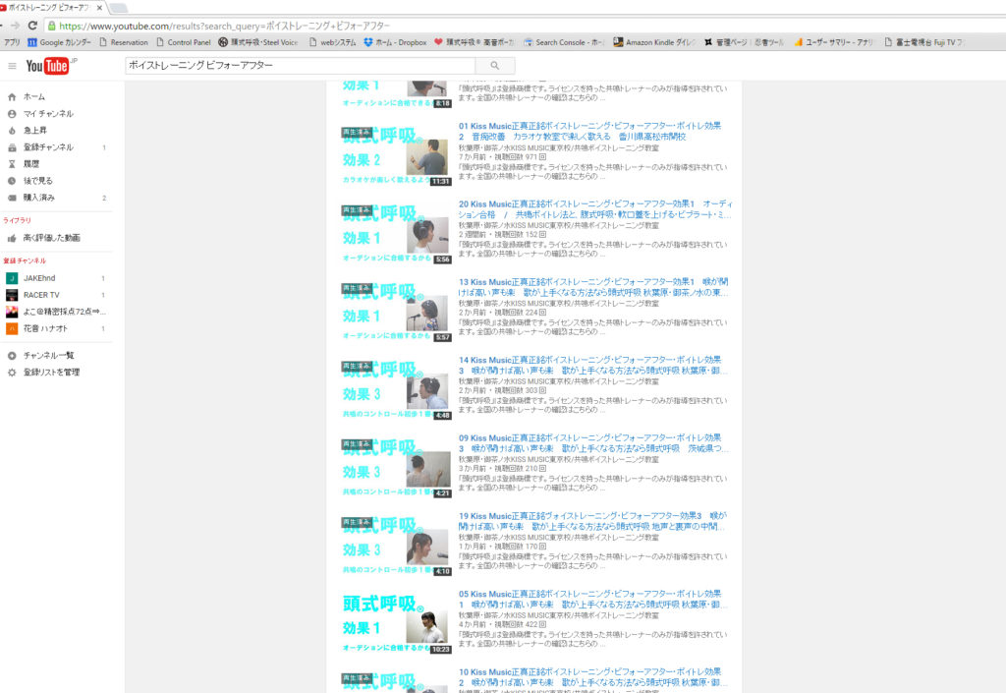Open the video thumbnail with duration 5:56

tap(397, 233)
